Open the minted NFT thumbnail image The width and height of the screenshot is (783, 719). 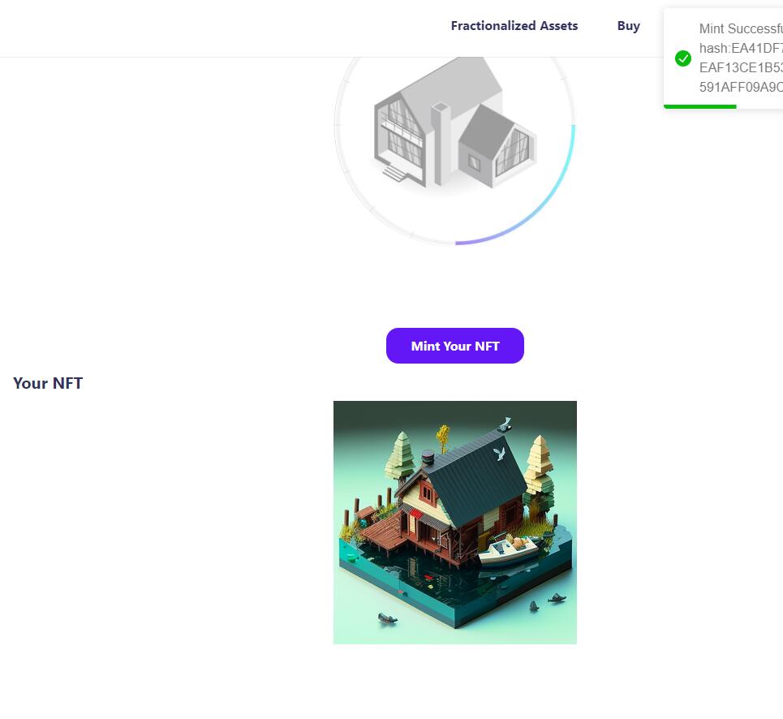pos(454,523)
